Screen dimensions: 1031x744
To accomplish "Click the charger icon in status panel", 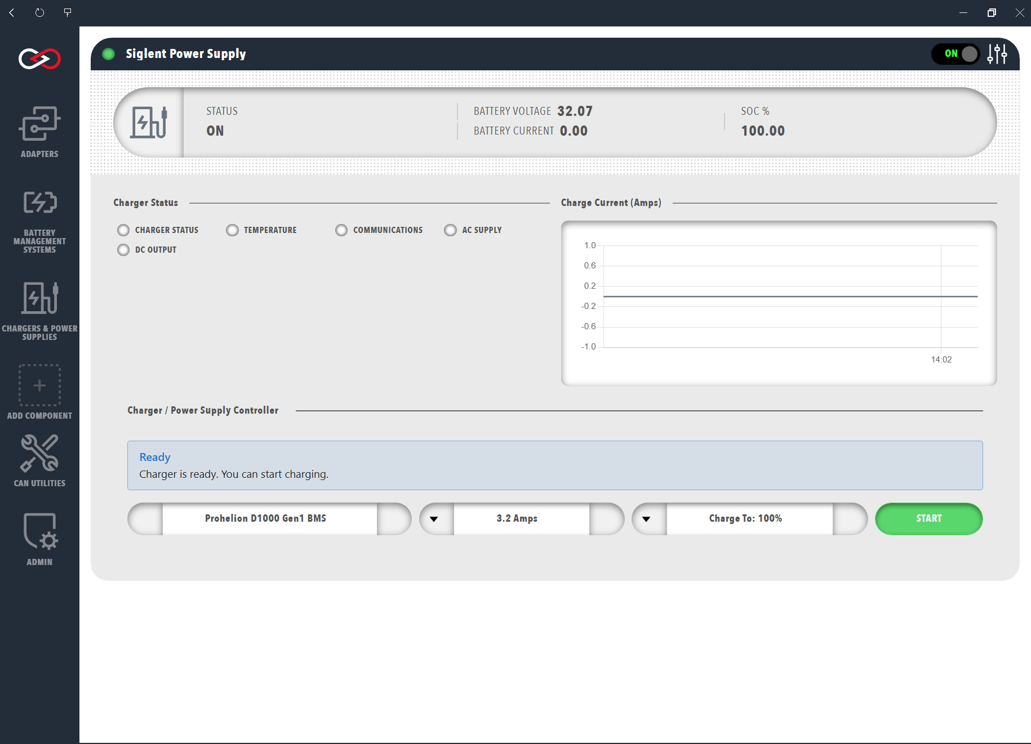I will (x=149, y=122).
